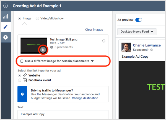Click the Example Ad Copy text field

tap(63, 114)
